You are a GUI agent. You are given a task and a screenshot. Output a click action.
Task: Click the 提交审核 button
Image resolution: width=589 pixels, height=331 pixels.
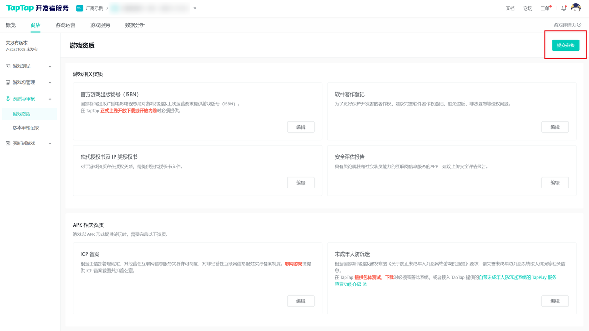(x=566, y=45)
